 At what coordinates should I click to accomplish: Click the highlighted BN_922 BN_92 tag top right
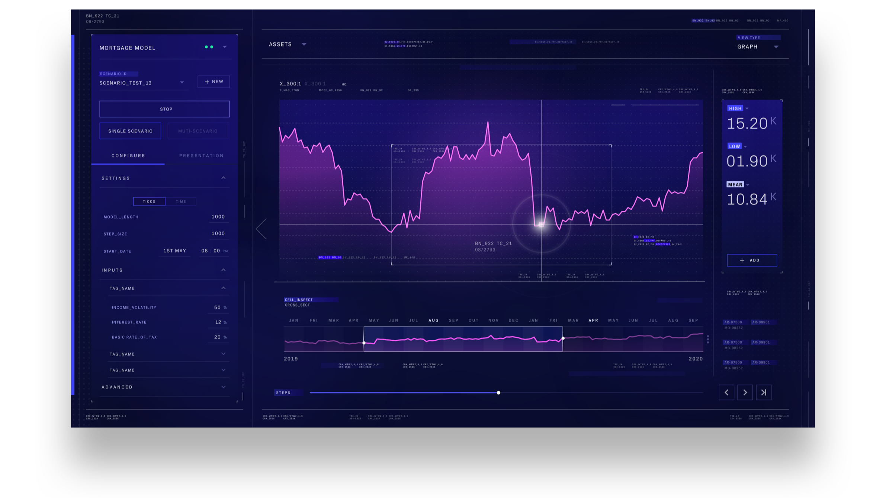[703, 20]
